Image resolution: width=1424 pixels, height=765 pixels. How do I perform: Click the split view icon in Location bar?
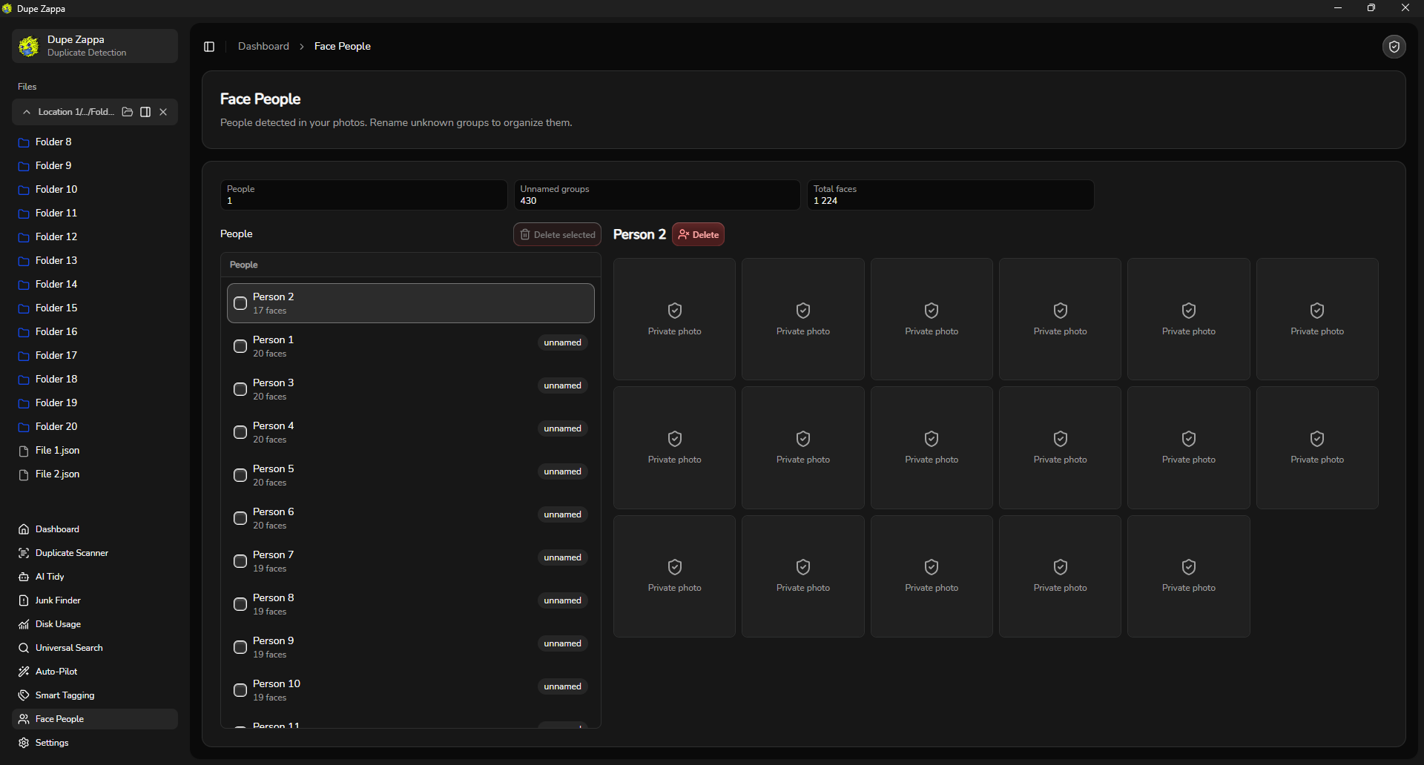pos(145,112)
